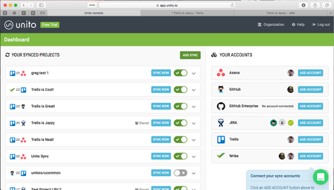Viewport: 334px width, 190px height.
Task: Click the JIRA logo in accounts list
Action: [x=220, y=123]
